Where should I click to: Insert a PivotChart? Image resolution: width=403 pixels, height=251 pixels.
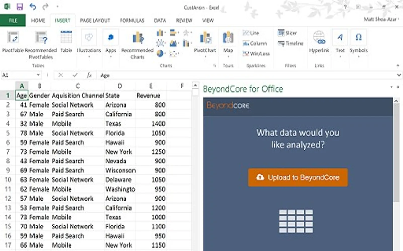pyautogui.click(x=205, y=44)
